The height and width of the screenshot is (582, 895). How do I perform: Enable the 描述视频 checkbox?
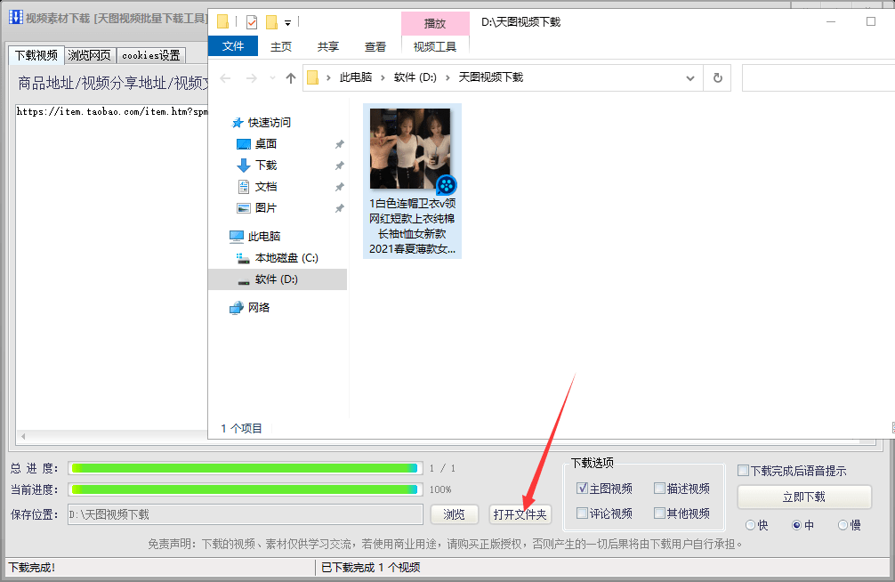click(x=659, y=489)
